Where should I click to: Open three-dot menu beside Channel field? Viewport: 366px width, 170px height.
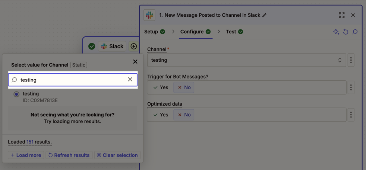click(x=351, y=60)
